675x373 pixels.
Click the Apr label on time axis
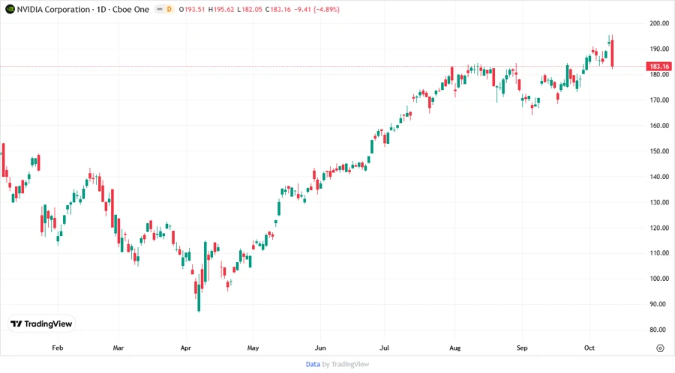(x=186, y=348)
